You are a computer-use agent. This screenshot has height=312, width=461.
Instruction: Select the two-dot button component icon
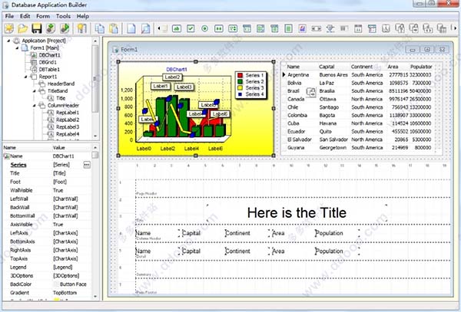219,28
